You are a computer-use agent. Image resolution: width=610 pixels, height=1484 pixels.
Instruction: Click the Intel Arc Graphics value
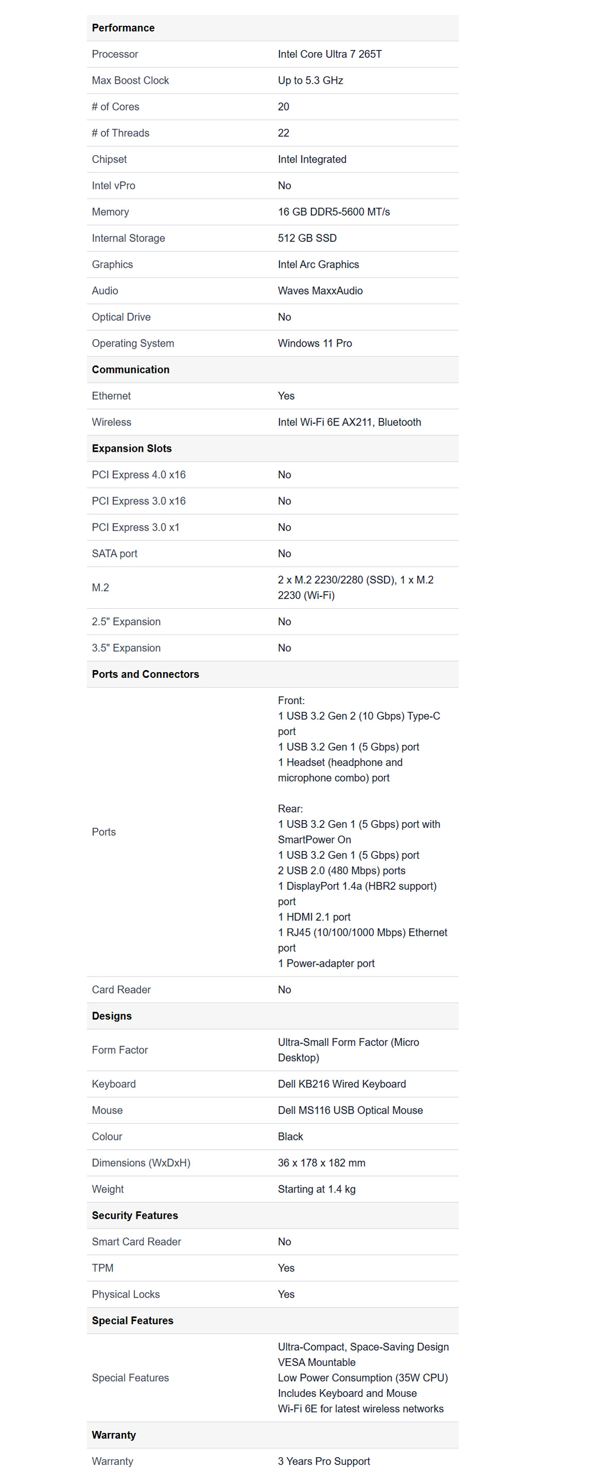318,265
